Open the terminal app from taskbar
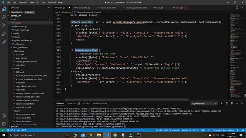 point(138,135)
